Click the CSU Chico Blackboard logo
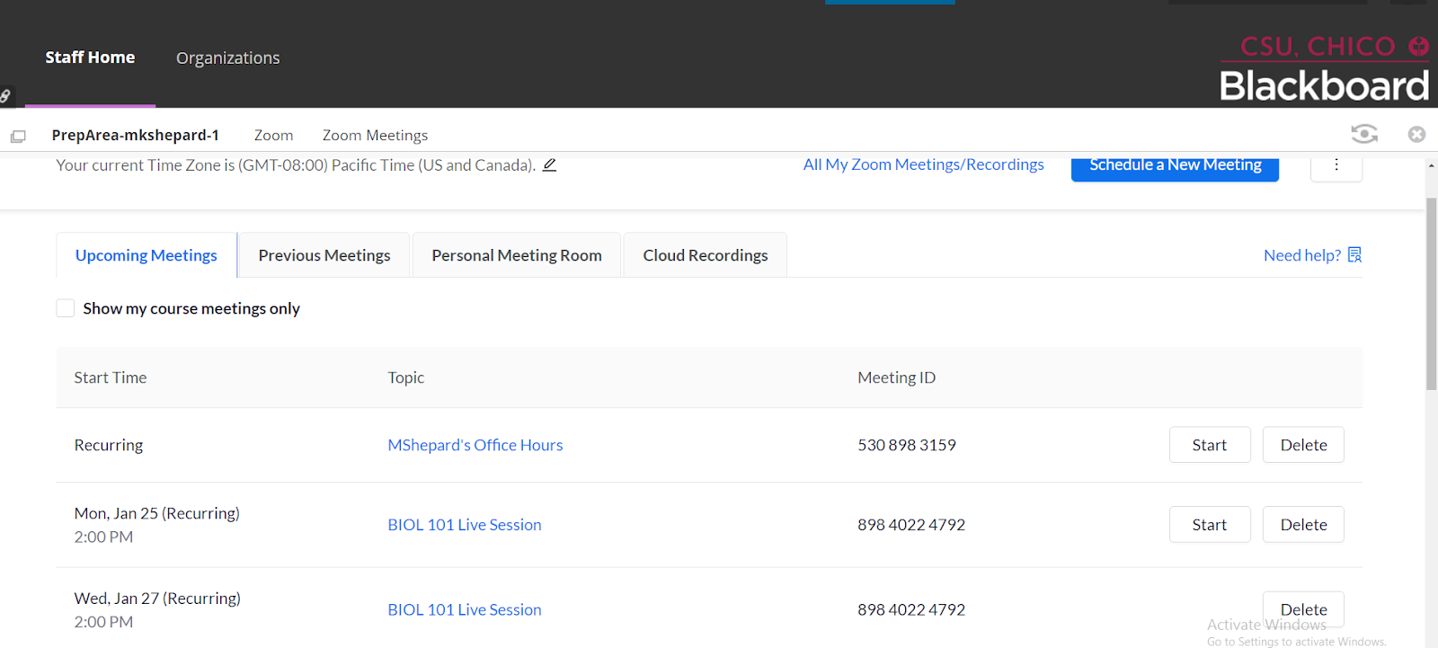The image size is (1438, 648). pyautogui.click(x=1324, y=69)
